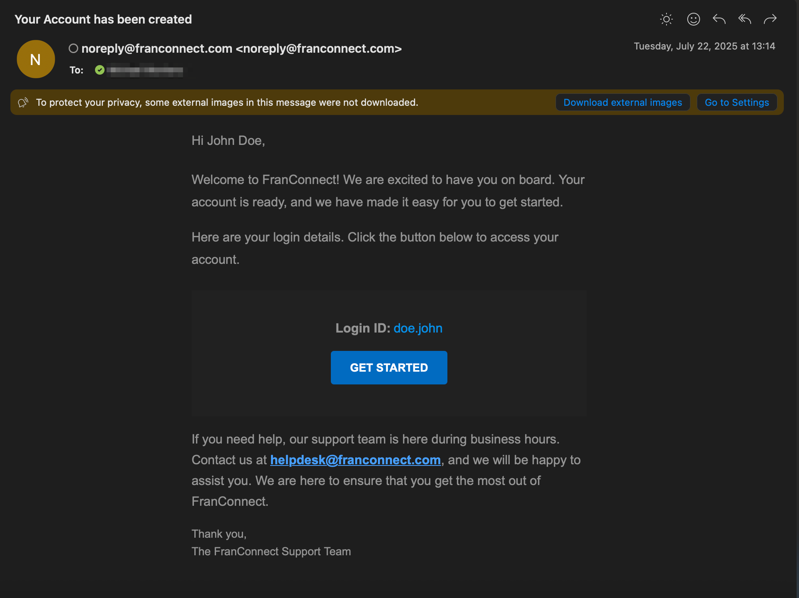Click the date 'Tuesday, July 22, 2025 at 13:14'
The image size is (799, 598).
(x=704, y=46)
